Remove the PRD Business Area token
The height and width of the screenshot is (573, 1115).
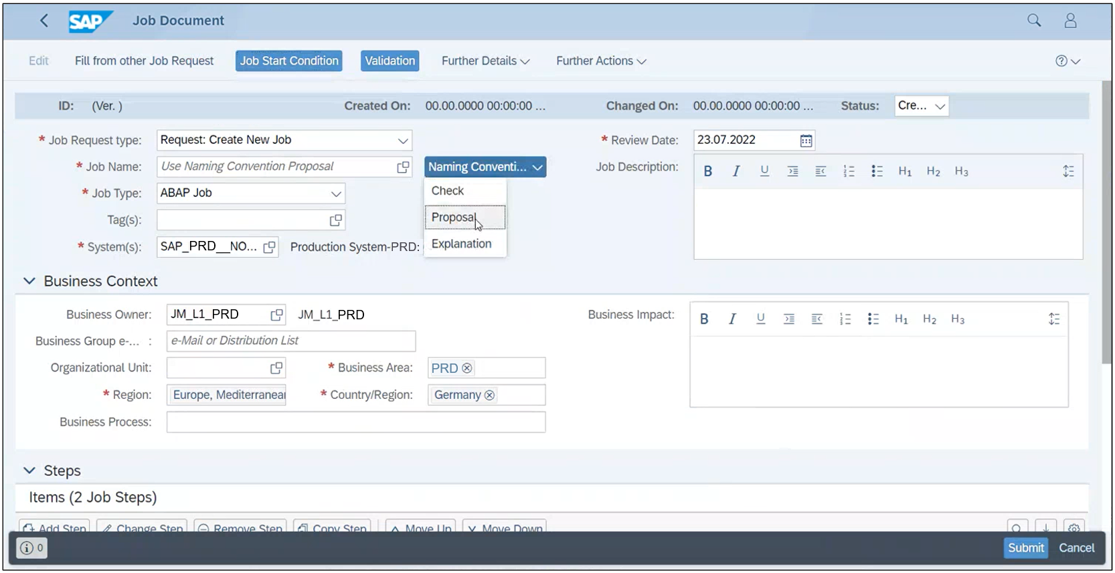(x=467, y=368)
